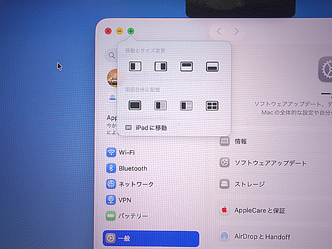Tile window to bottom half
Viewport: 332px width, 249px height.
coord(212,66)
